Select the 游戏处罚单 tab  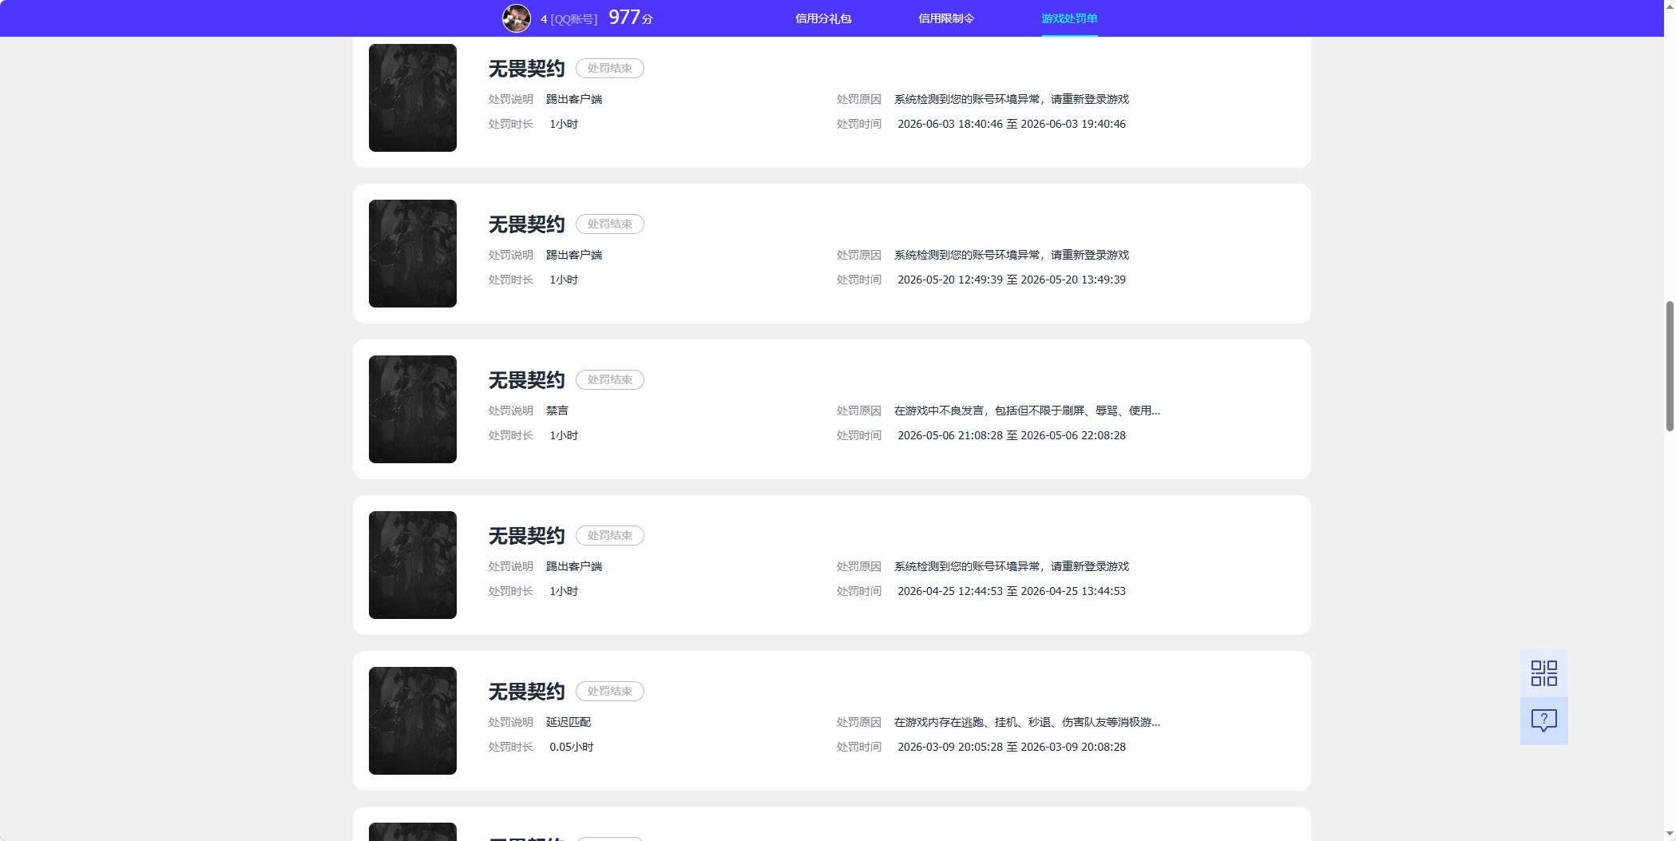(x=1069, y=18)
